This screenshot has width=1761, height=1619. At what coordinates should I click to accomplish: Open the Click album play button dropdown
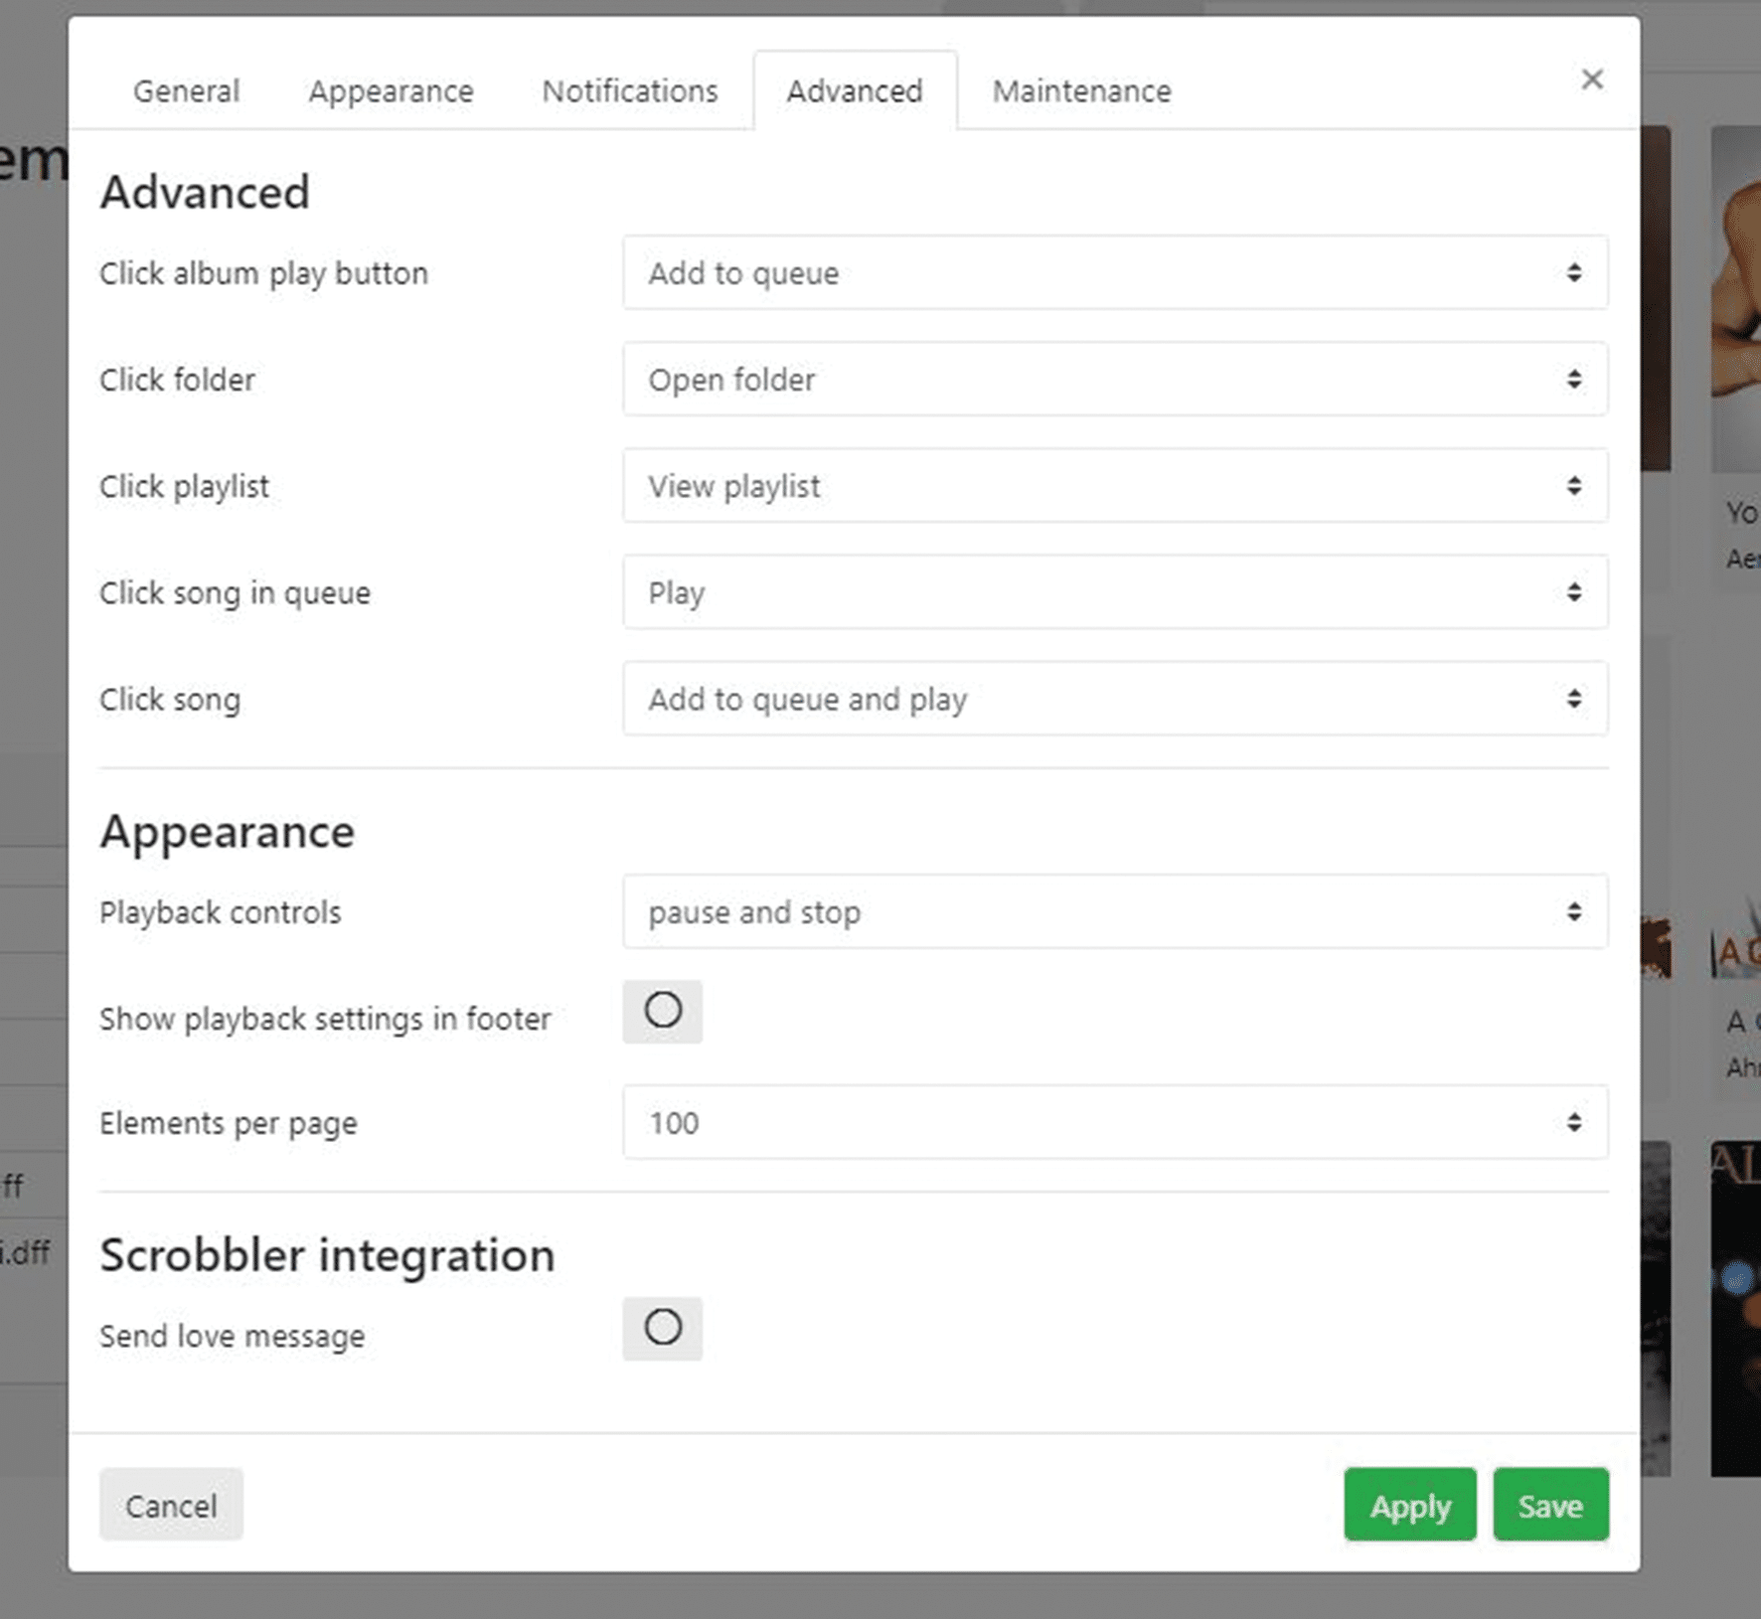pos(1115,272)
